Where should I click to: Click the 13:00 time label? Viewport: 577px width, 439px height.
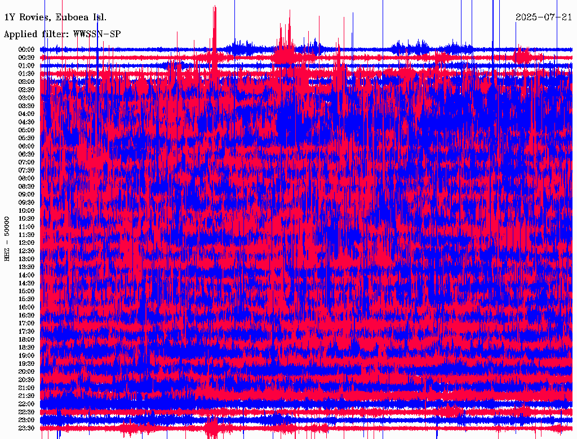26,259
